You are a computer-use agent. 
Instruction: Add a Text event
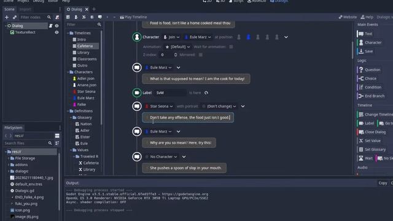[365, 34]
